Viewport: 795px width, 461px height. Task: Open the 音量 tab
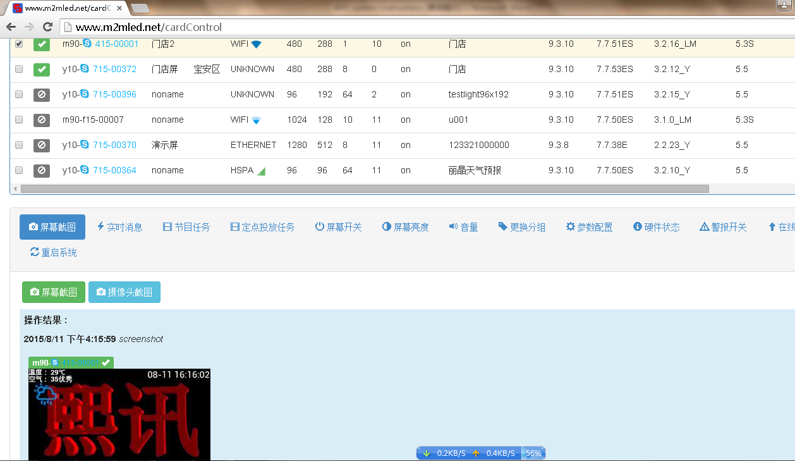coord(464,227)
